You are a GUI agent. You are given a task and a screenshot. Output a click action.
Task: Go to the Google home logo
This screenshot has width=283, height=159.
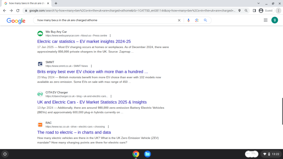tap(16, 21)
